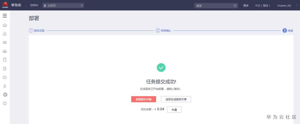Select step 3 完成
Viewport: 300px width, 124px height.
tap(288, 30)
